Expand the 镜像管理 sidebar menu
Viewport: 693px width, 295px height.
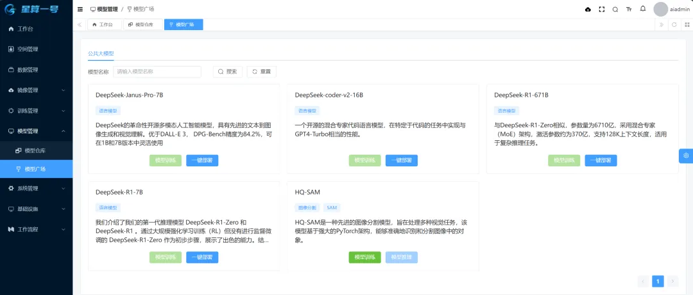click(36, 90)
